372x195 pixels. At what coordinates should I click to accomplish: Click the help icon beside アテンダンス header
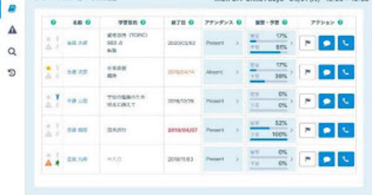tap(239, 22)
